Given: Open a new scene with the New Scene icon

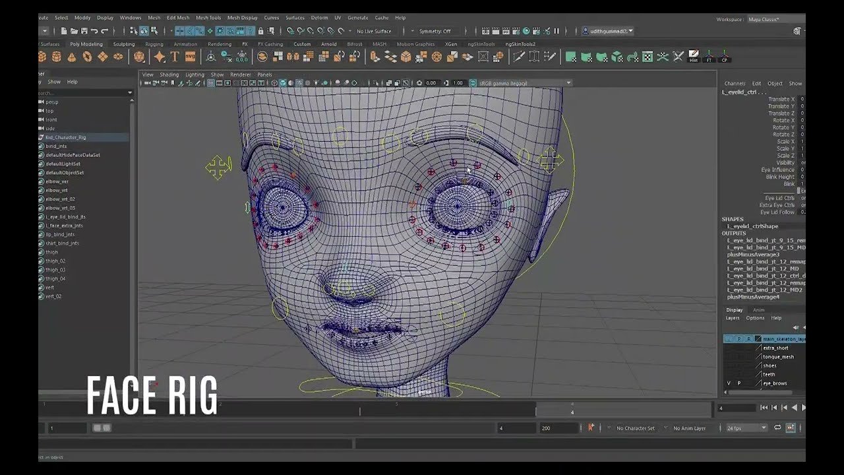Looking at the screenshot, I should pyautogui.click(x=63, y=30).
